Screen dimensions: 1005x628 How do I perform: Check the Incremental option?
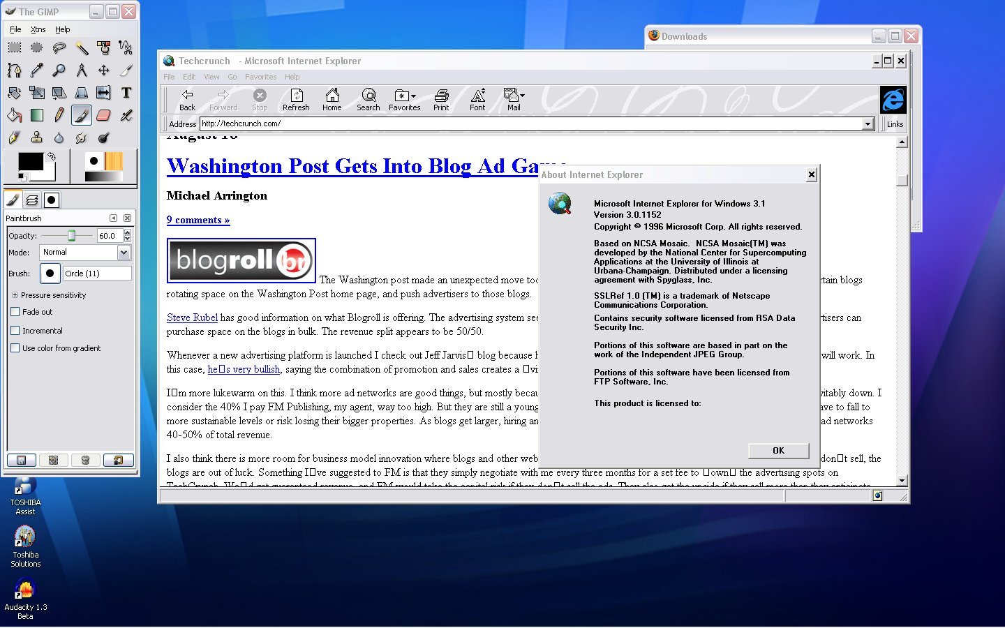[15, 331]
